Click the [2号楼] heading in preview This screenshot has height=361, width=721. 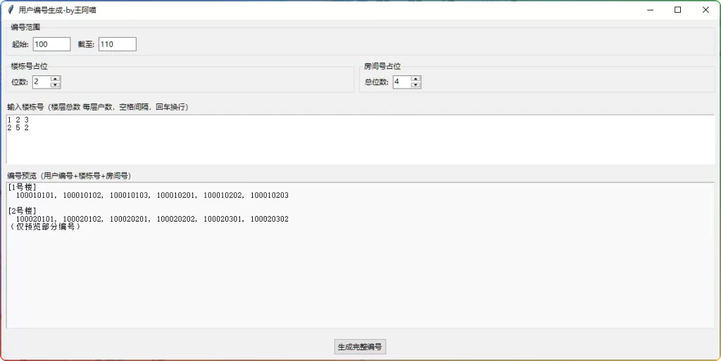(x=22, y=211)
